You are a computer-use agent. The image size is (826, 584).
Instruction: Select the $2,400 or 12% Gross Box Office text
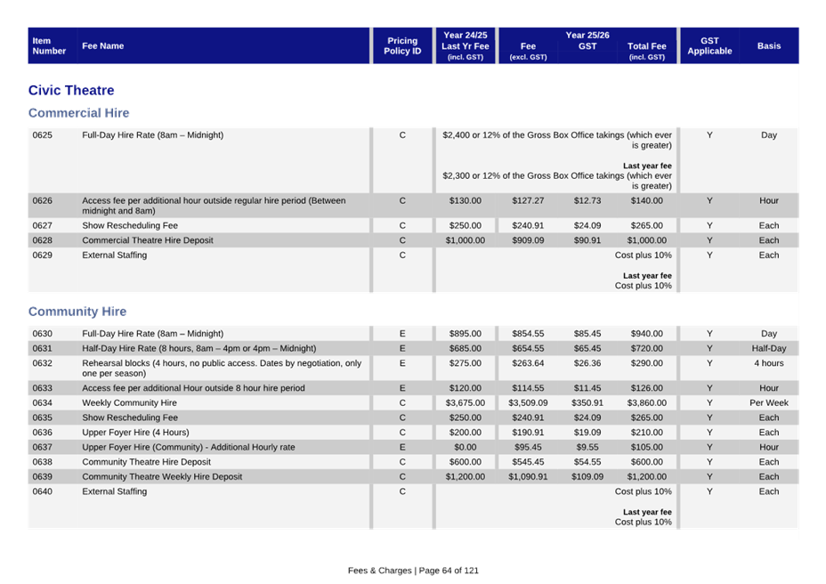click(x=557, y=140)
